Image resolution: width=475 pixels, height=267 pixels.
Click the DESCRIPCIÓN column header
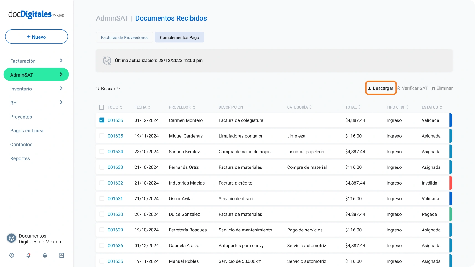[231, 107]
